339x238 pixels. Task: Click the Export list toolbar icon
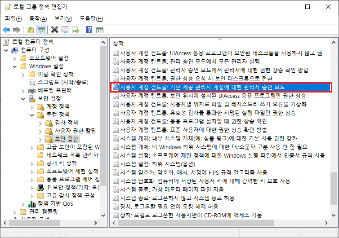76,30
